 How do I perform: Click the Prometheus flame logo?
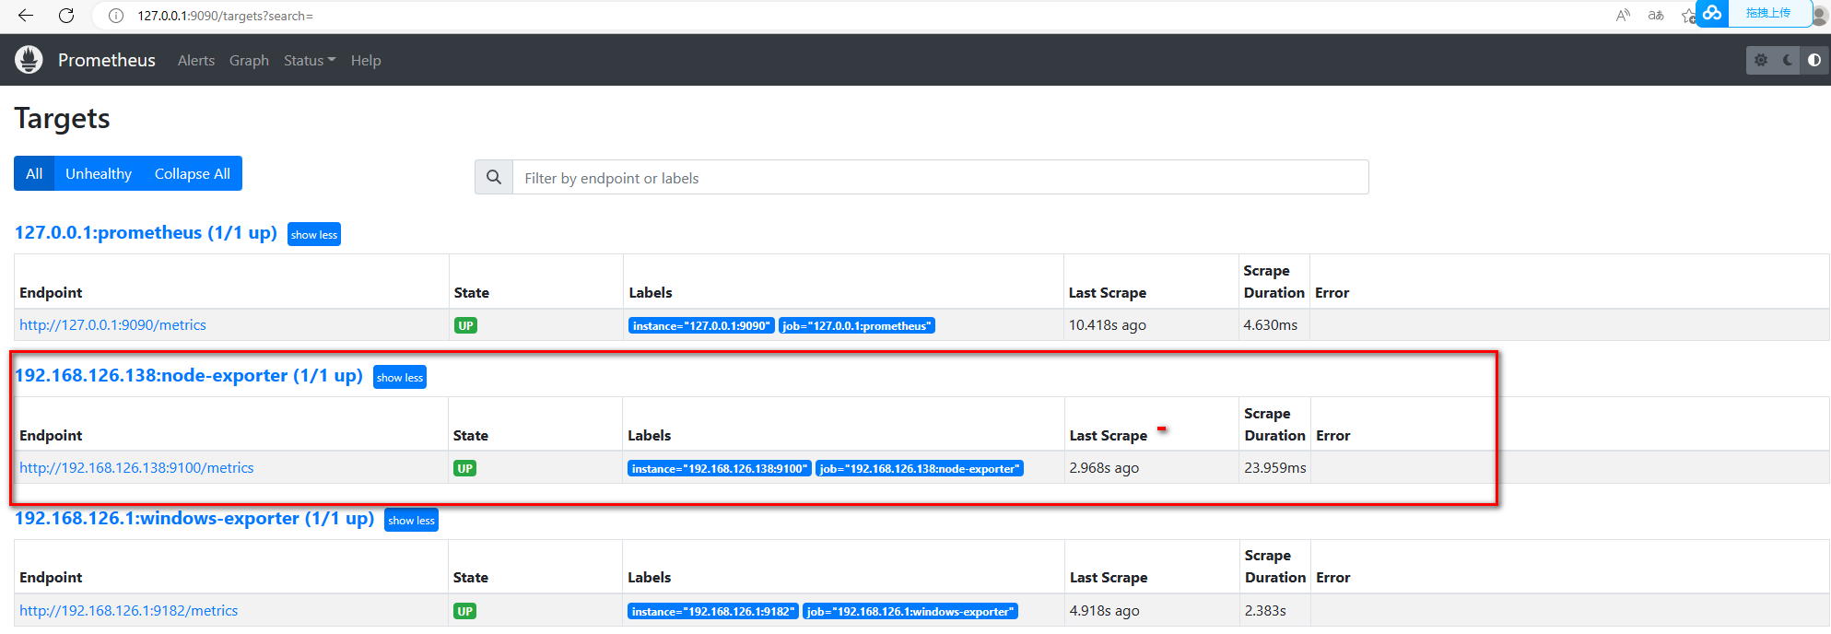coord(29,60)
